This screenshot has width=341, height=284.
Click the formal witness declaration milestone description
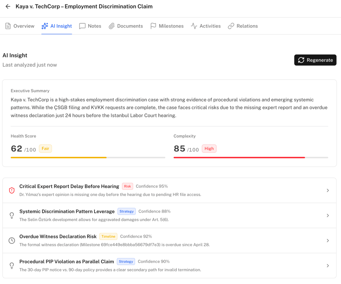(114, 245)
